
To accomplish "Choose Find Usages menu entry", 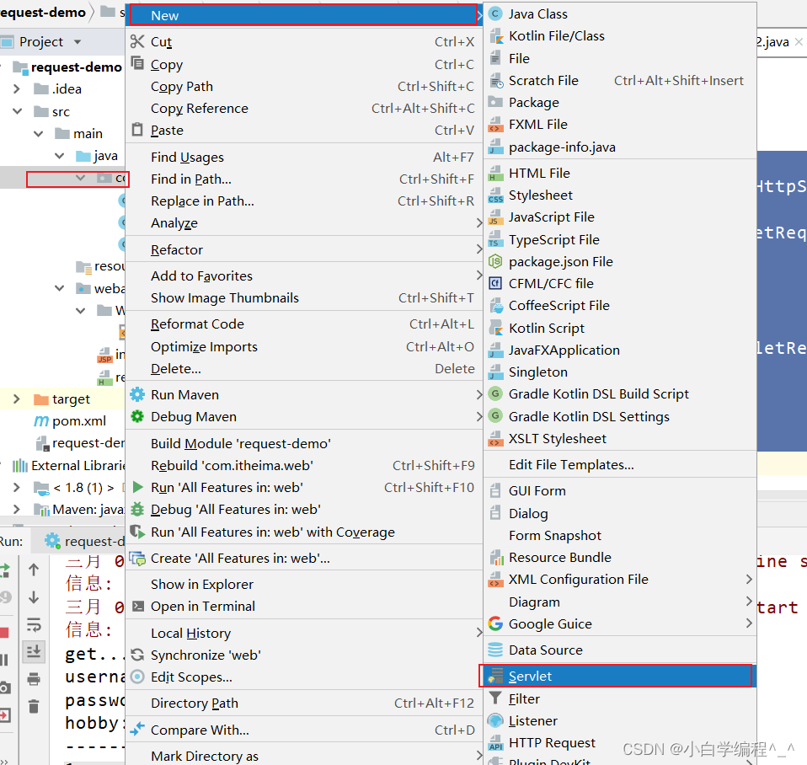I will click(303, 157).
